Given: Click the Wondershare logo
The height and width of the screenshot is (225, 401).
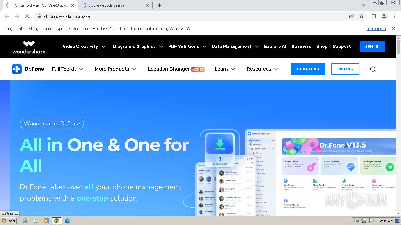Looking at the screenshot, I should 29,47.
